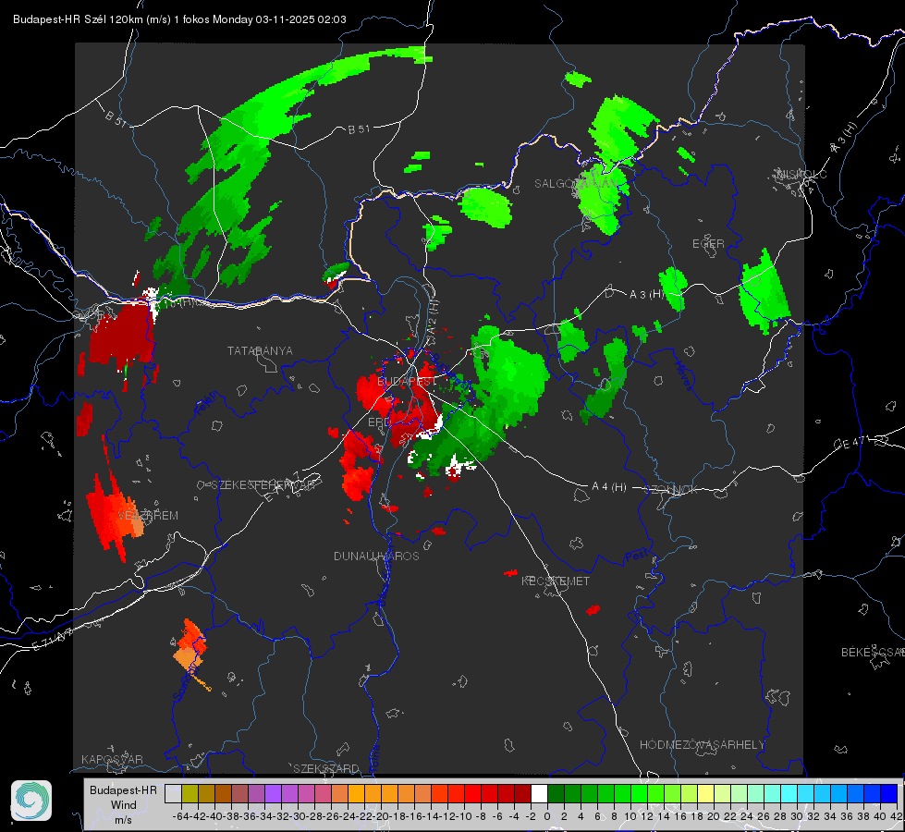Click the 0 value on the legend scale
The height and width of the screenshot is (832, 905).
point(547,816)
